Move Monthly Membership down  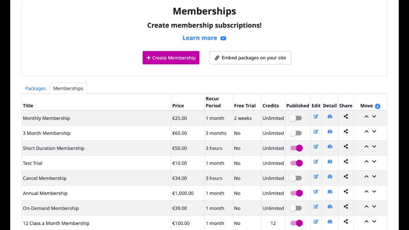[x=374, y=117]
